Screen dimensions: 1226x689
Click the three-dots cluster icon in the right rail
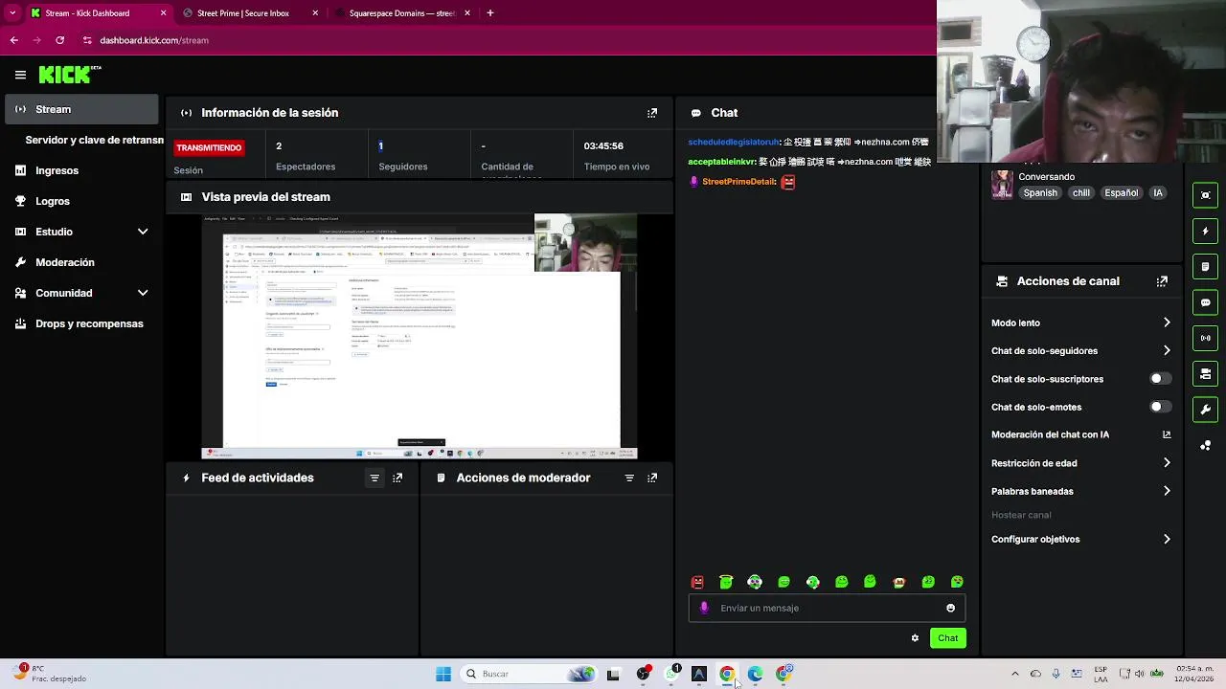(1205, 445)
